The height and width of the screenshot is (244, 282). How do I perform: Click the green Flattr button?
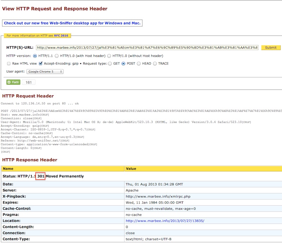tap(13, 82)
